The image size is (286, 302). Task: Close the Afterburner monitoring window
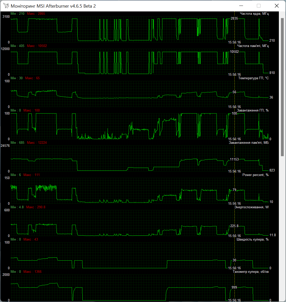277,6
